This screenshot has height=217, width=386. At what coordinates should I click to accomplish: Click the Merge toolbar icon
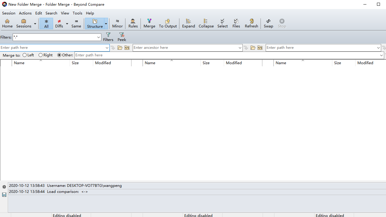[149, 23]
